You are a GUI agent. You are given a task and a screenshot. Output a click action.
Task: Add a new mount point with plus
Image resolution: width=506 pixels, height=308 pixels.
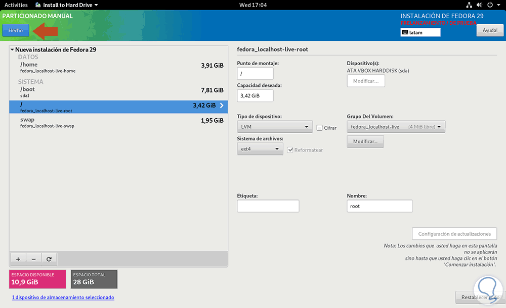pyautogui.click(x=18, y=259)
